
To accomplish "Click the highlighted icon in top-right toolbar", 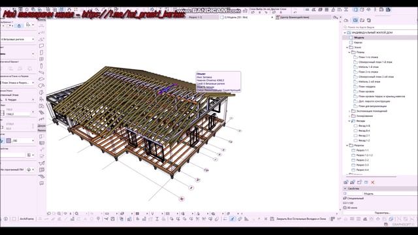I will point(355,10).
